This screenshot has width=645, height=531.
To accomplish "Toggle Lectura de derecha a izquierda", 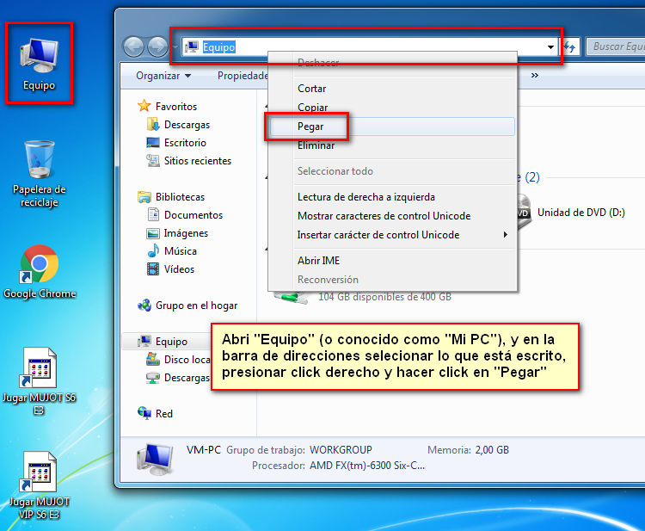I will pos(365,197).
